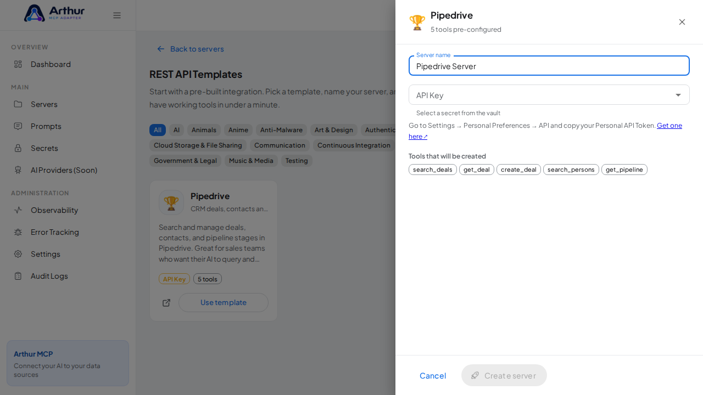Select the All category filter
703x395 pixels.
click(158, 130)
